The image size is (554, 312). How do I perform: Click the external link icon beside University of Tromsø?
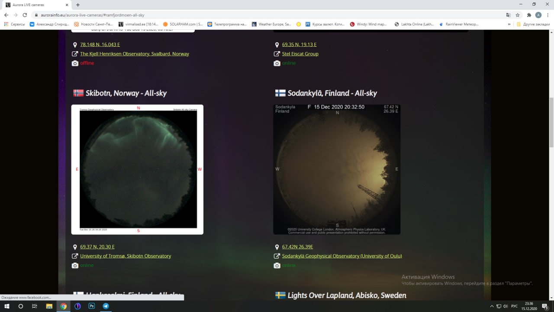tap(75, 256)
